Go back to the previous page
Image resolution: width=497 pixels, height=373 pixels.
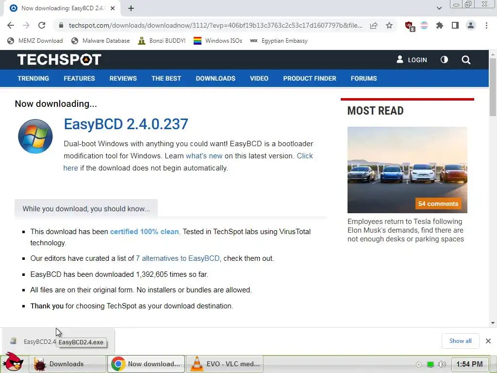[x=11, y=25]
